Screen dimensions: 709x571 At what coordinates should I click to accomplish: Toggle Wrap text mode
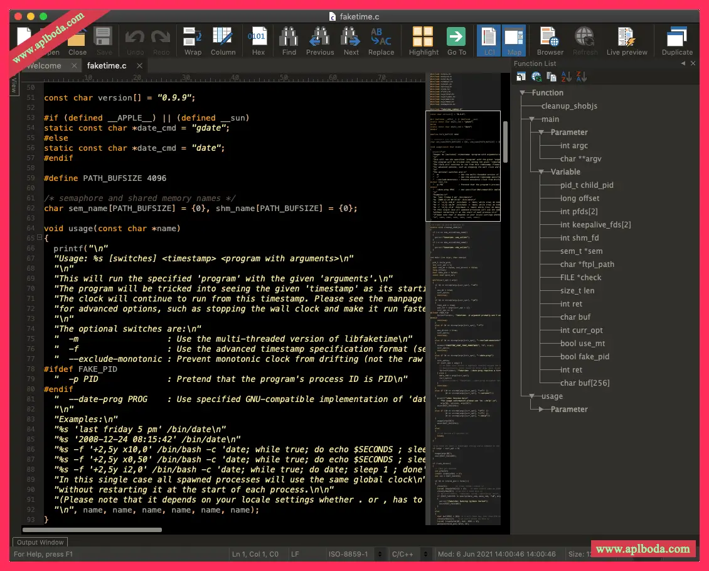tap(193, 41)
